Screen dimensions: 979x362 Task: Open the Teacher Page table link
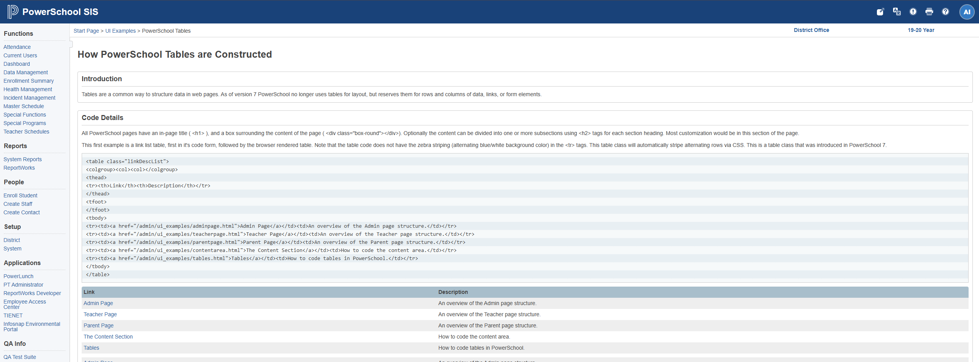[100, 314]
